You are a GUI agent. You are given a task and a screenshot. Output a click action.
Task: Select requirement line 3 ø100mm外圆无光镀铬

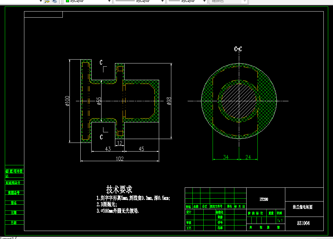(x=118, y=211)
